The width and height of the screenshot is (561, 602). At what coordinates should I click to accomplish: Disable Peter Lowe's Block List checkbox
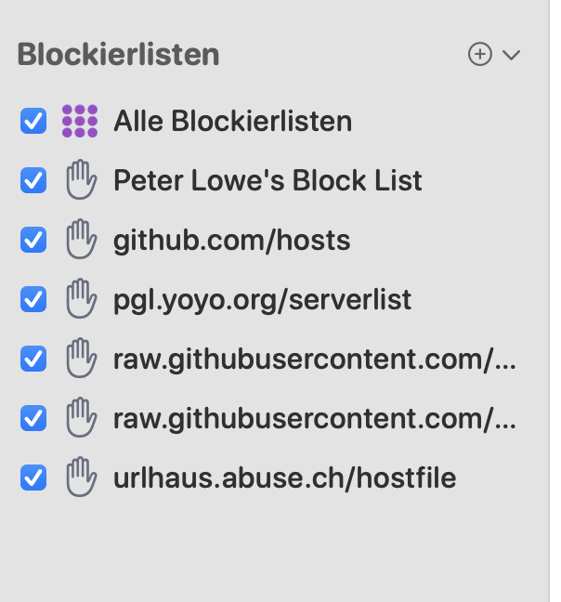(x=33, y=180)
